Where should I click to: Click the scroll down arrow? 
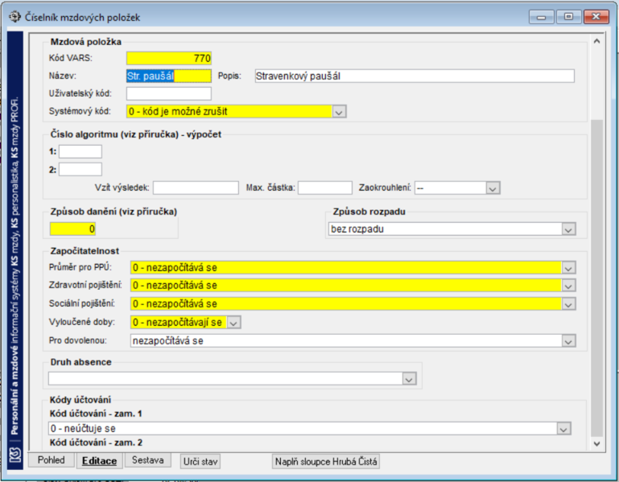coord(597,443)
